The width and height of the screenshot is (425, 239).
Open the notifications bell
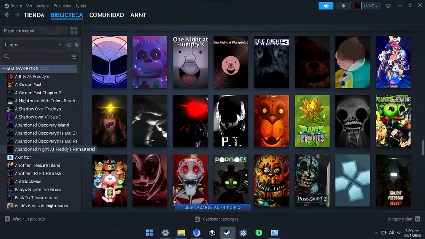coord(343,6)
